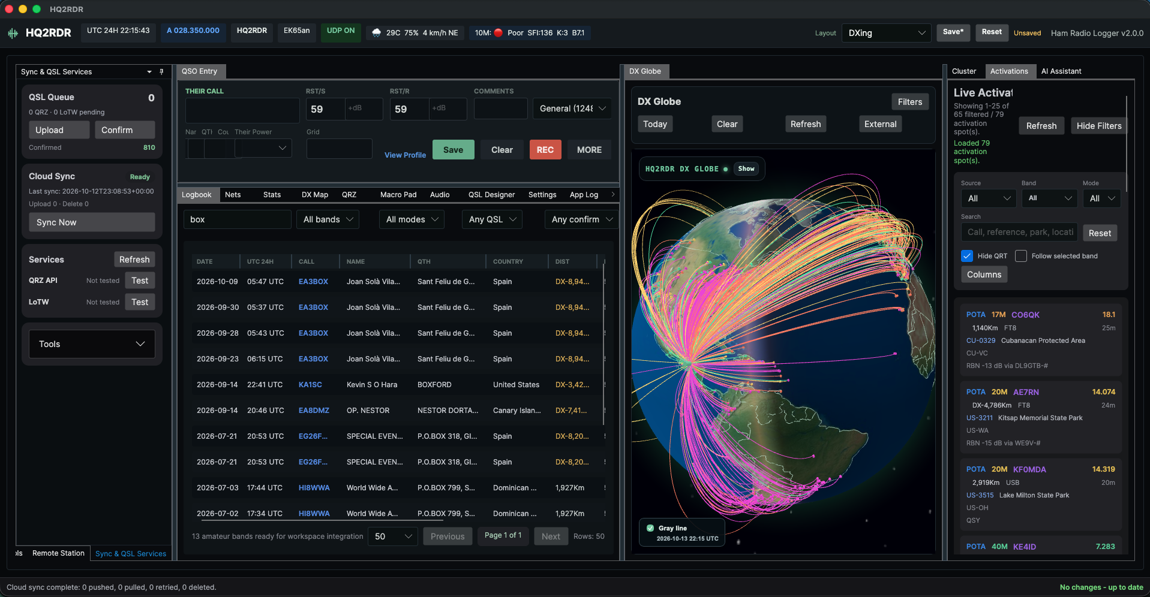The image size is (1150, 597).
Task: Click the green status dot beside HQ2RDR DX GLOBE
Action: (x=725, y=169)
